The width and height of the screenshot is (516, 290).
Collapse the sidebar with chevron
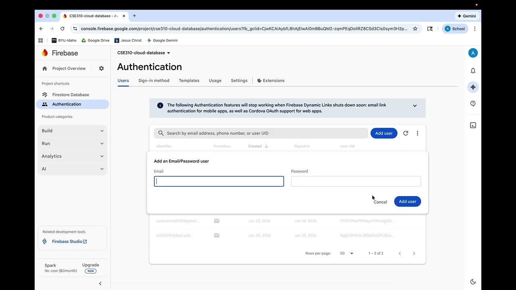click(x=100, y=284)
